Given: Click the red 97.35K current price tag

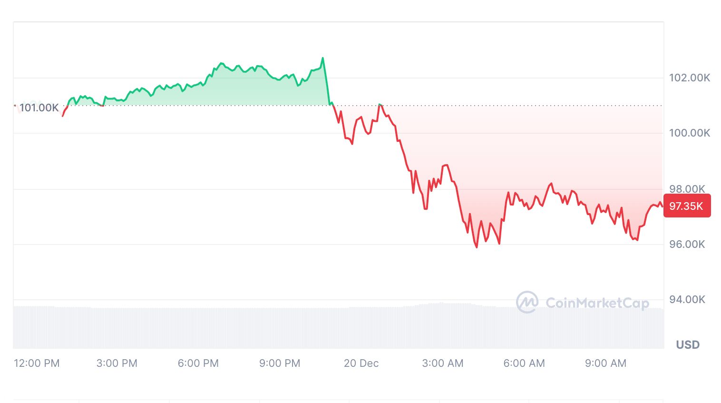Looking at the screenshot, I should [686, 206].
